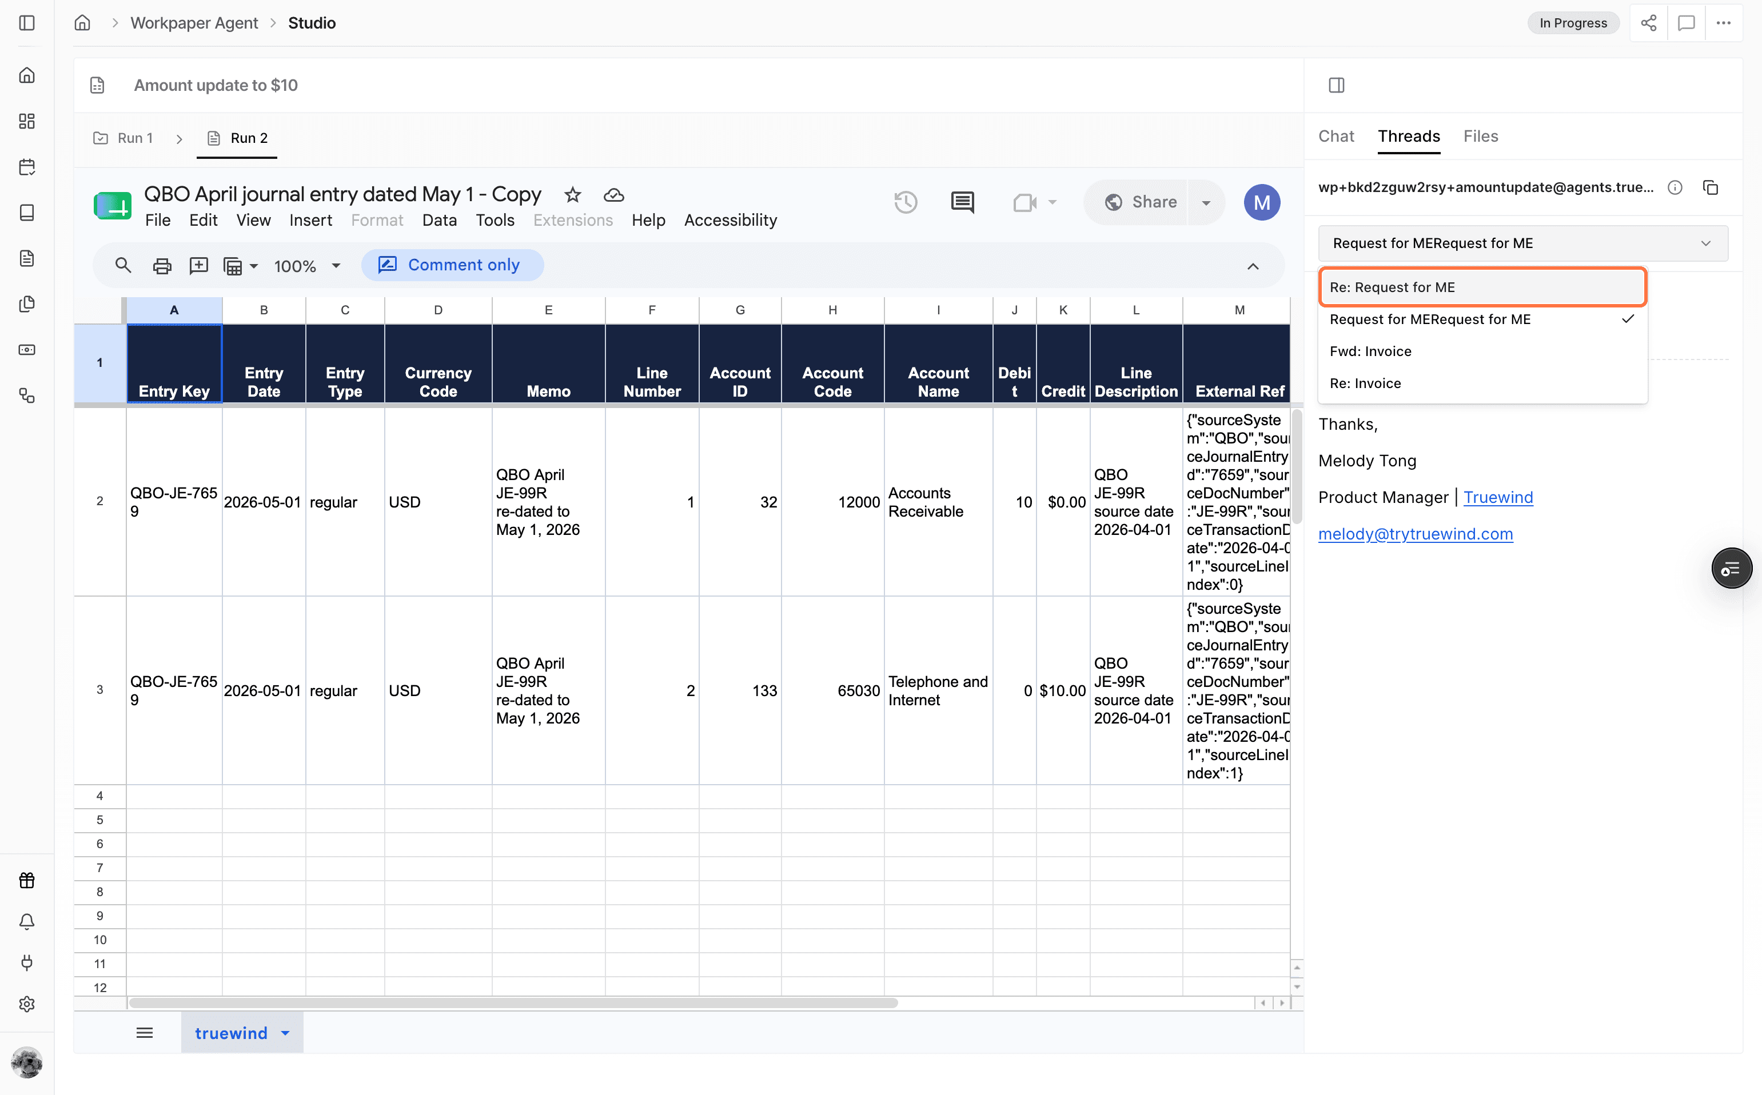The width and height of the screenshot is (1762, 1095).
Task: Click the In Progress status badge
Action: [1573, 22]
